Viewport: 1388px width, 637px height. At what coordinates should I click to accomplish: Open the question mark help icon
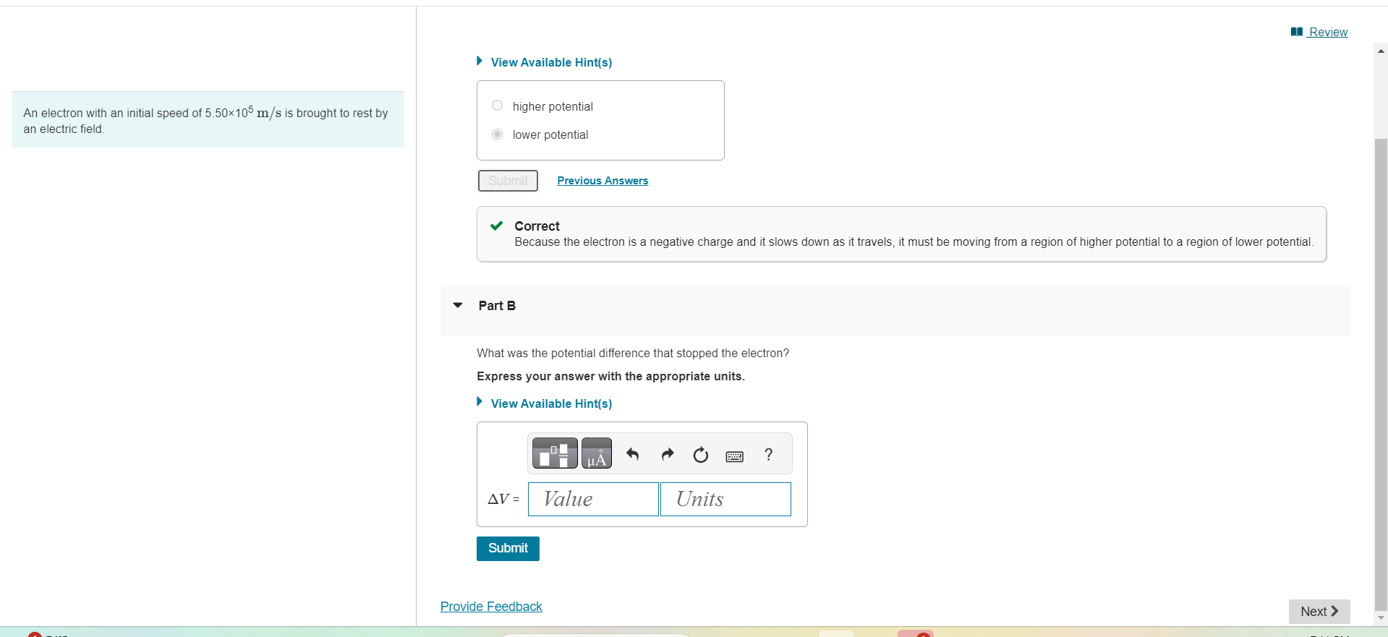pyautogui.click(x=768, y=454)
